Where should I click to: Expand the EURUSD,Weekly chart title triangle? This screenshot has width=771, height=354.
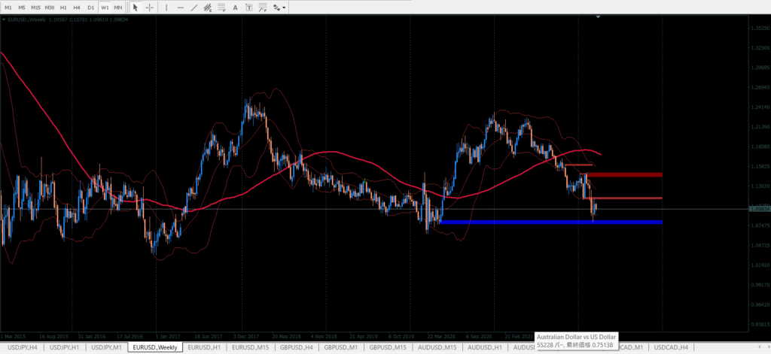pos(3,20)
